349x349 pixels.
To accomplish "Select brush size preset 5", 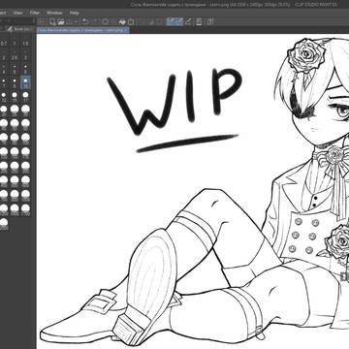I will coord(15,69).
